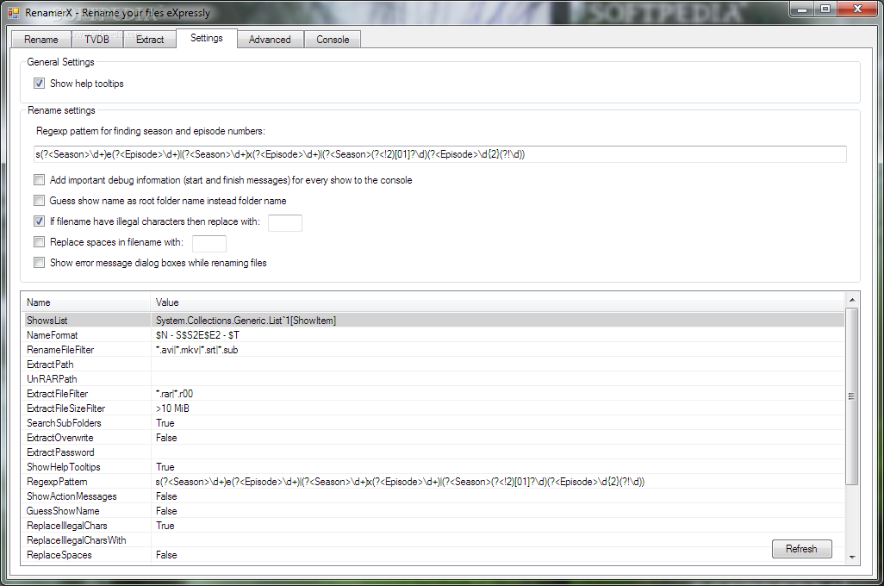The height and width of the screenshot is (586, 884).
Task: Click the Regexp pattern input field
Action: (x=439, y=154)
